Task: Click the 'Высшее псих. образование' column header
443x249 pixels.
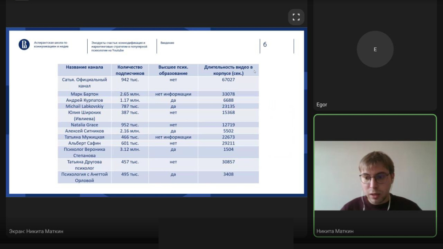Action: click(173, 70)
